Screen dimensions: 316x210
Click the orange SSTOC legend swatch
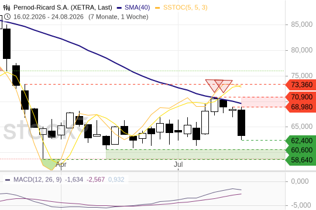pyautogui.click(x=157, y=8)
